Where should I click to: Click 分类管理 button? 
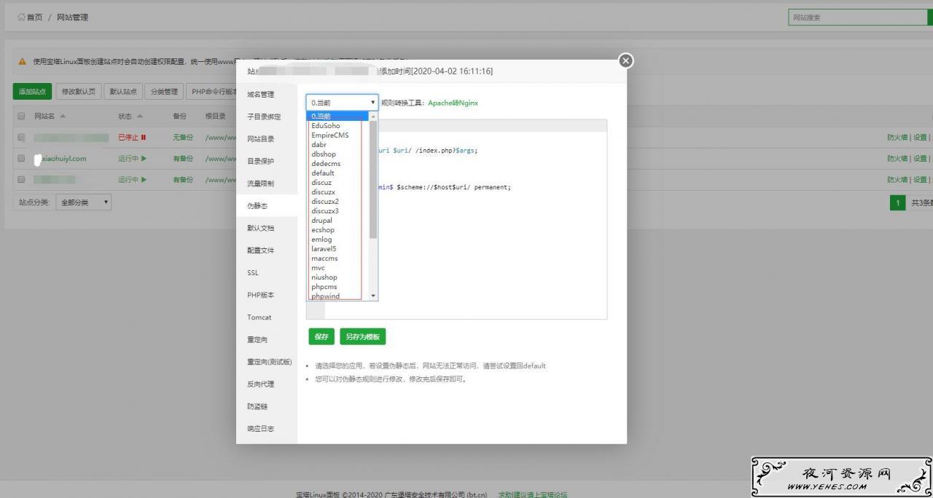164,92
